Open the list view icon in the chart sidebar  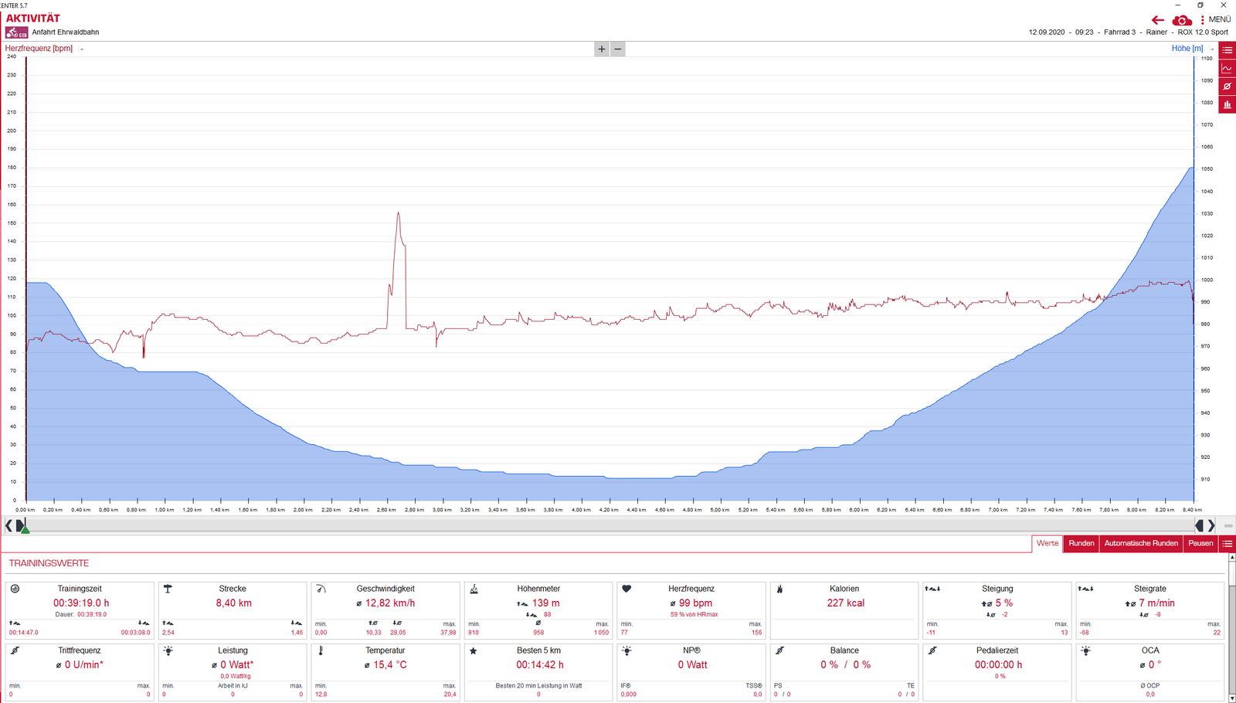coord(1227,50)
